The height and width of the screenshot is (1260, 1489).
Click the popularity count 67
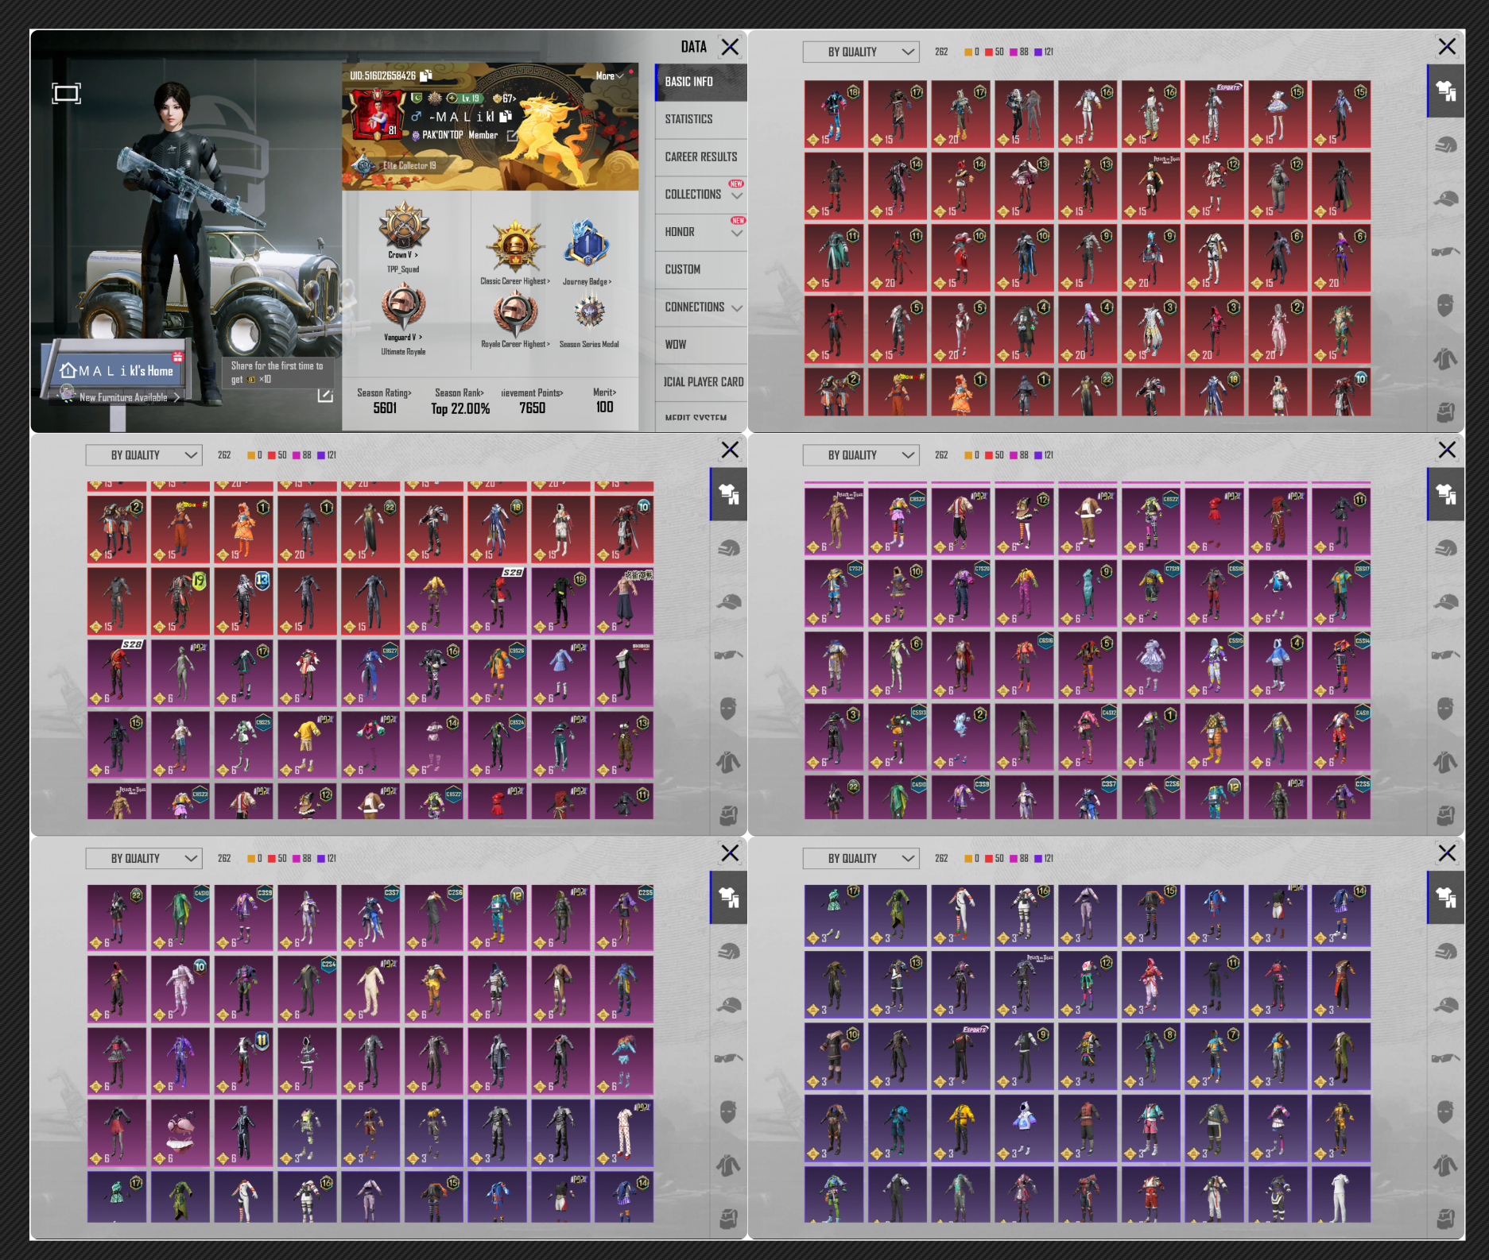[x=505, y=99]
